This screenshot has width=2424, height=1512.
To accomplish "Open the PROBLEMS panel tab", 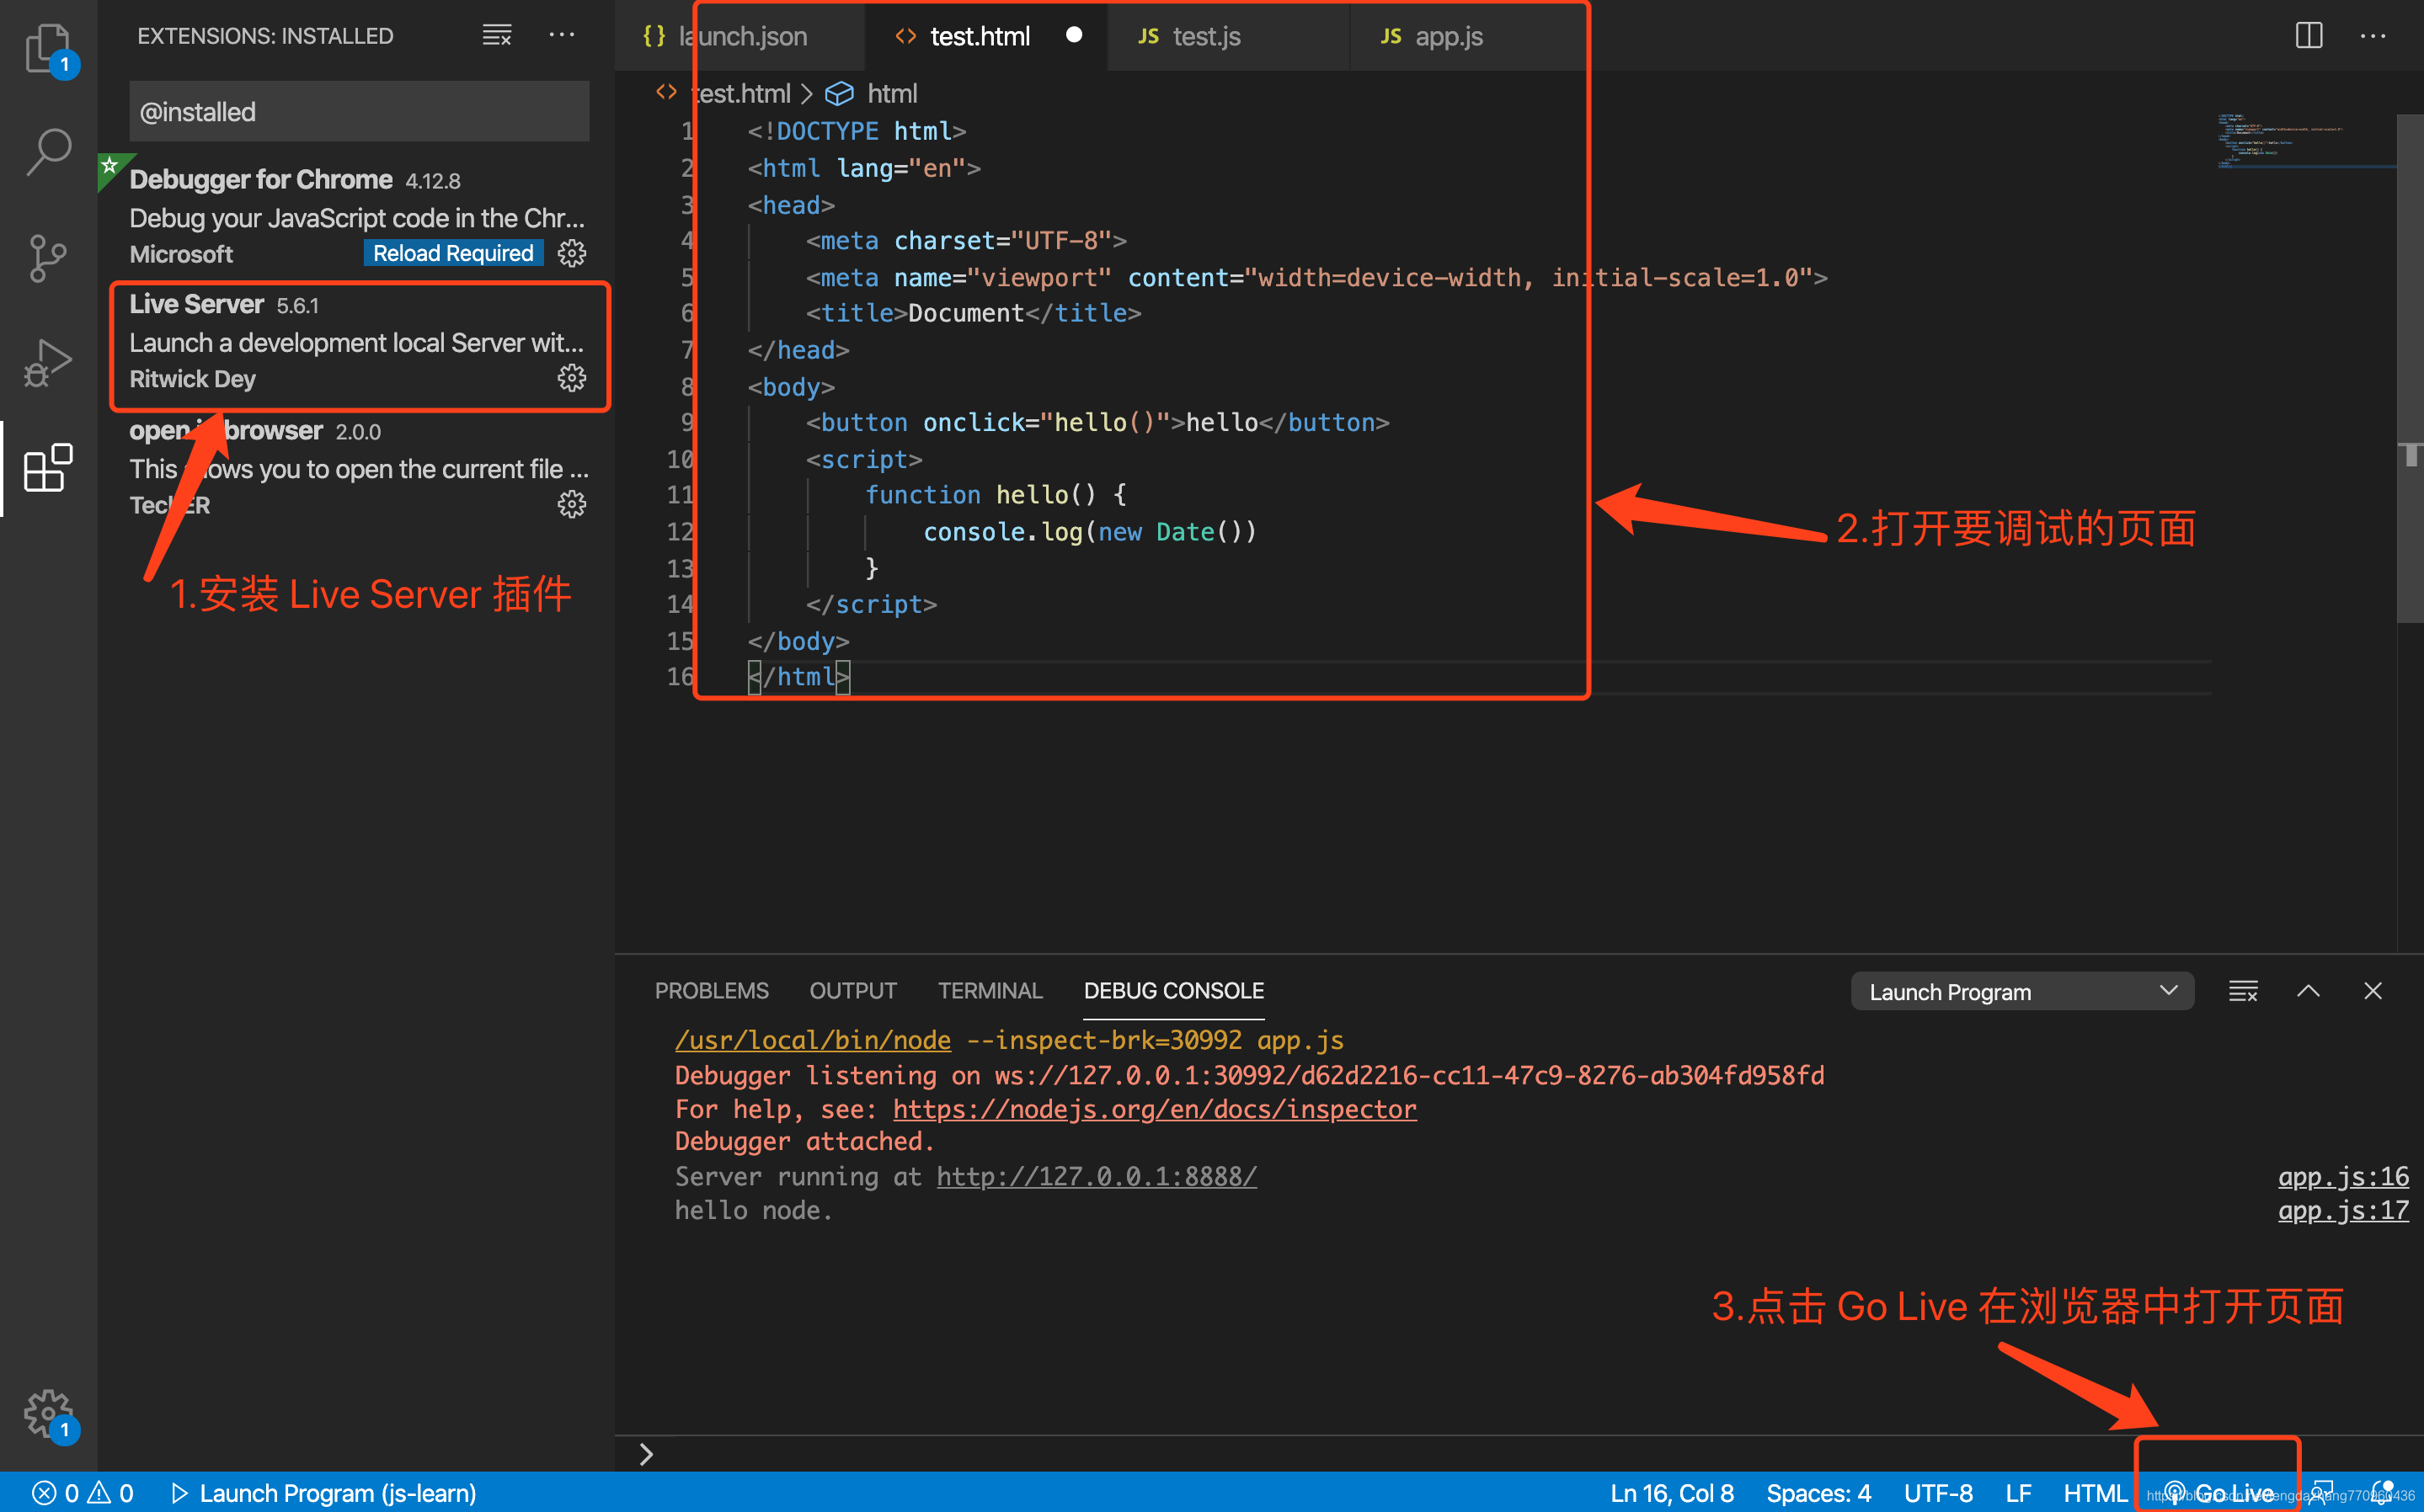I will (x=712, y=991).
